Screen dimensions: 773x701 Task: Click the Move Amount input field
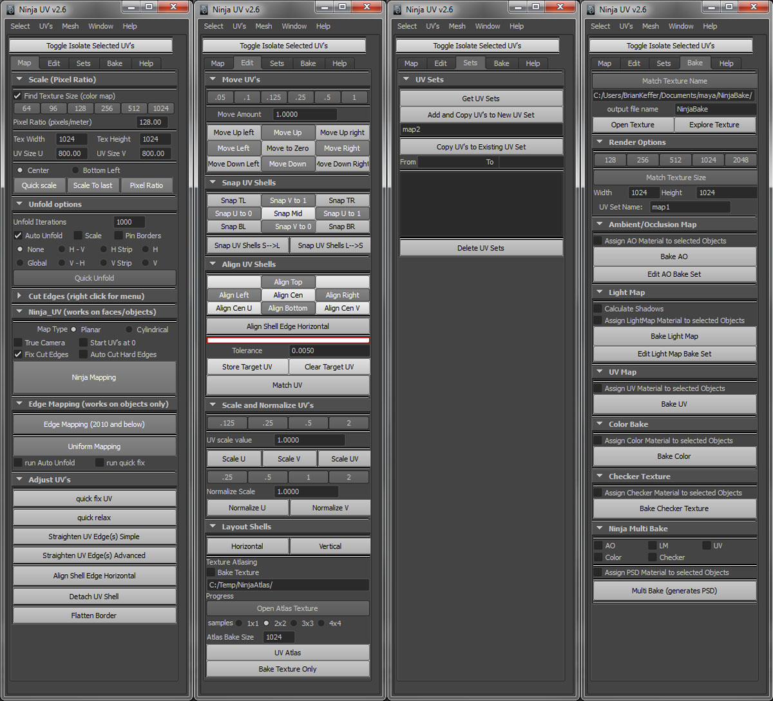(305, 114)
